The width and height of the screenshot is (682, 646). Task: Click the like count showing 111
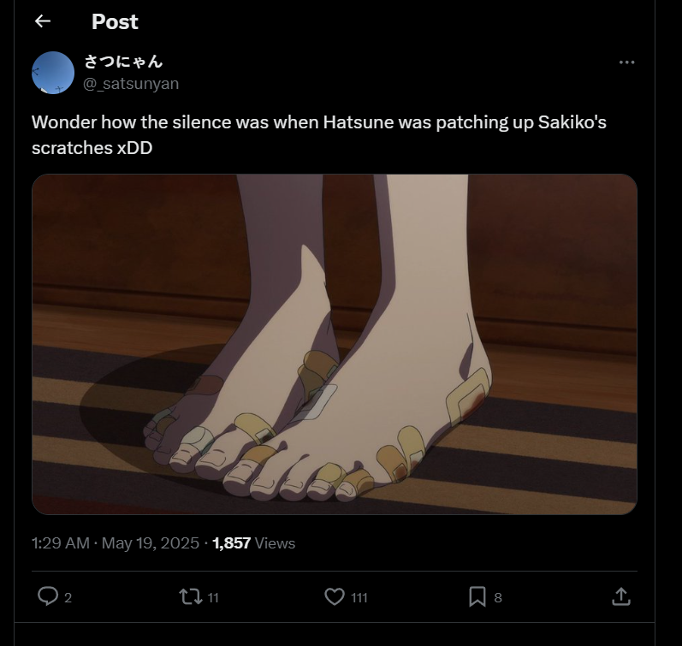[359, 598]
